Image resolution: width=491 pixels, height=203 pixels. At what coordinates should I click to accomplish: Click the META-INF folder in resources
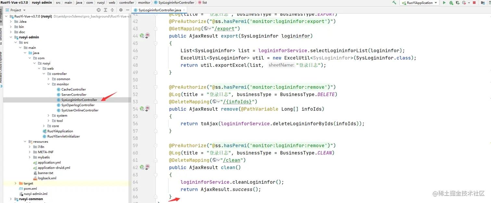(43, 152)
